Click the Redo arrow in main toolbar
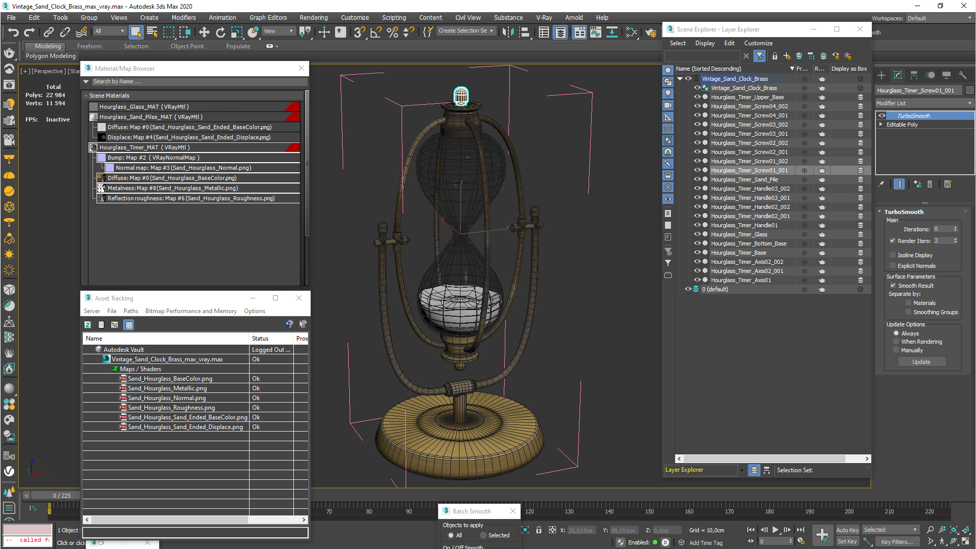The width and height of the screenshot is (976, 549). click(x=29, y=32)
